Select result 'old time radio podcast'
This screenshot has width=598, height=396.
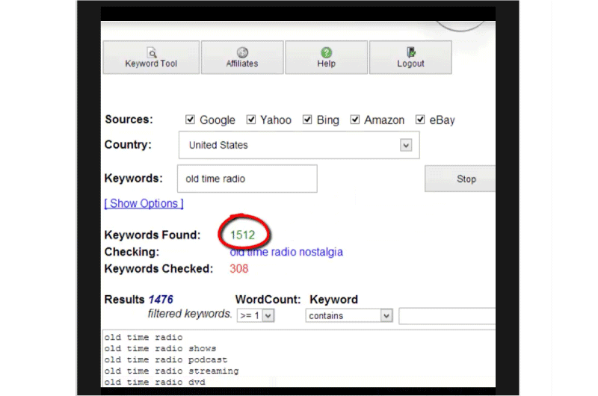click(x=165, y=360)
